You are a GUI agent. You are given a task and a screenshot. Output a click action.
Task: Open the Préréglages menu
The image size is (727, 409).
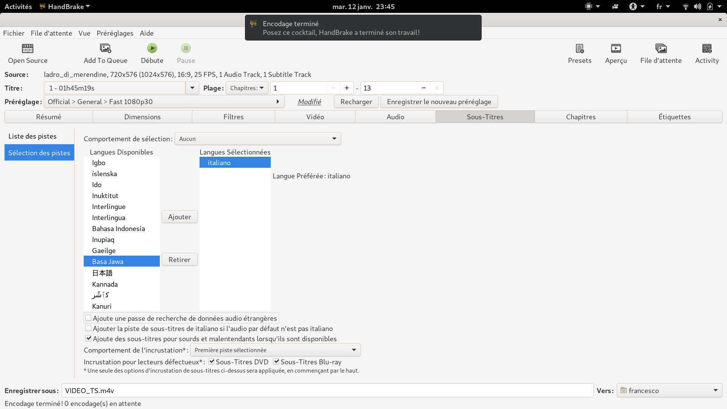[115, 33]
